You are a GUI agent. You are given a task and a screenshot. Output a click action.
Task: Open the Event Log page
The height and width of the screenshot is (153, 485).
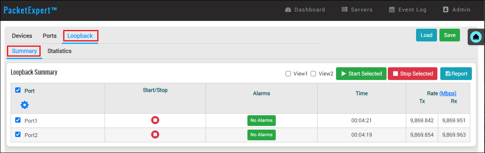tap(408, 9)
